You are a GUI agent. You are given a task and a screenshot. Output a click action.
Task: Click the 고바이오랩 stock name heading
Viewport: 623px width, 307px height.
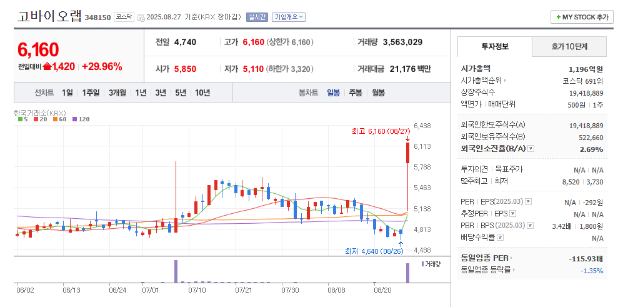point(49,16)
